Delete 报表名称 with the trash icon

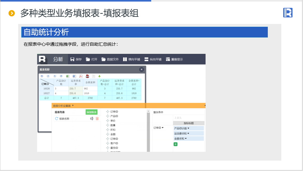click(x=97, y=119)
